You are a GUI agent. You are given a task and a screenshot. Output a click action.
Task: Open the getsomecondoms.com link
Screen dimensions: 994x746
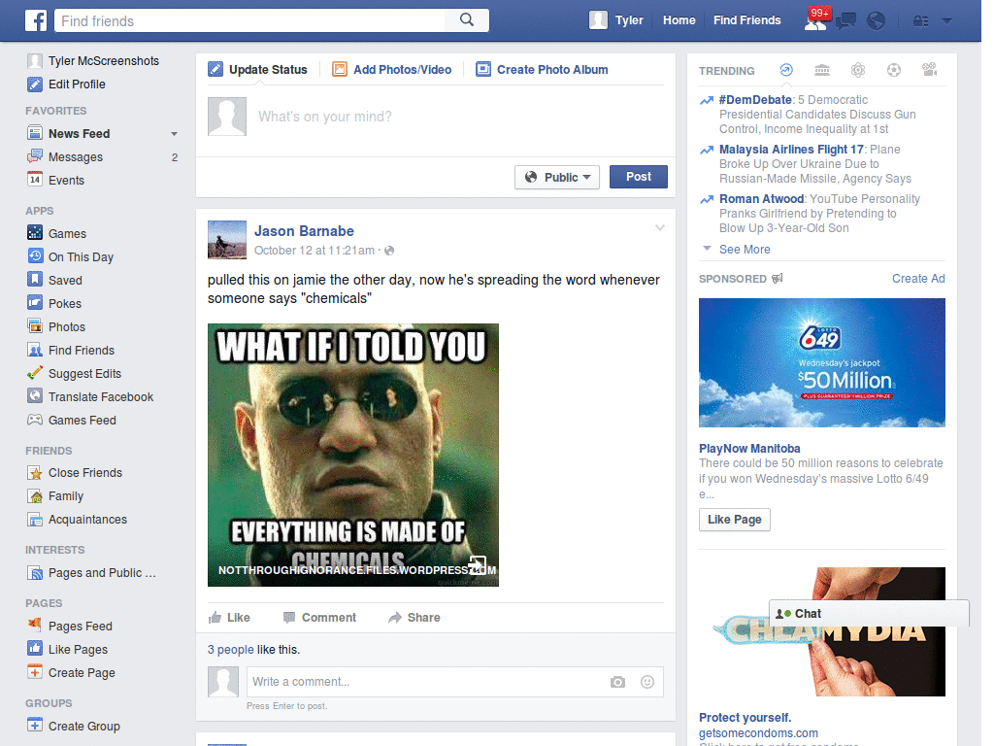pos(758,733)
